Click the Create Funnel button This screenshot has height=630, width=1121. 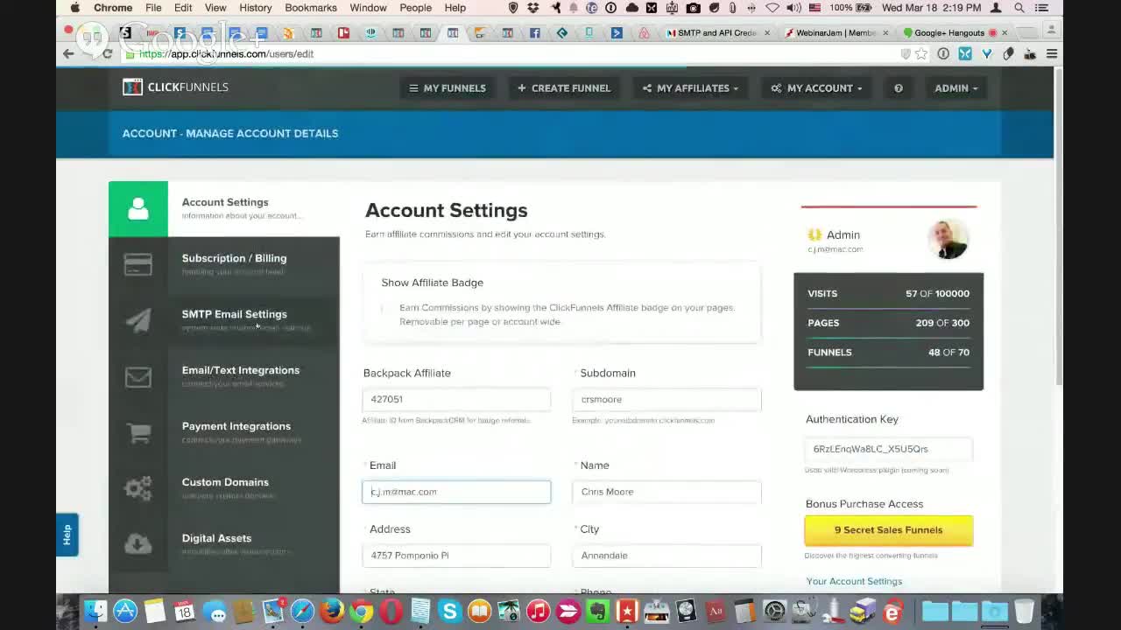click(564, 87)
